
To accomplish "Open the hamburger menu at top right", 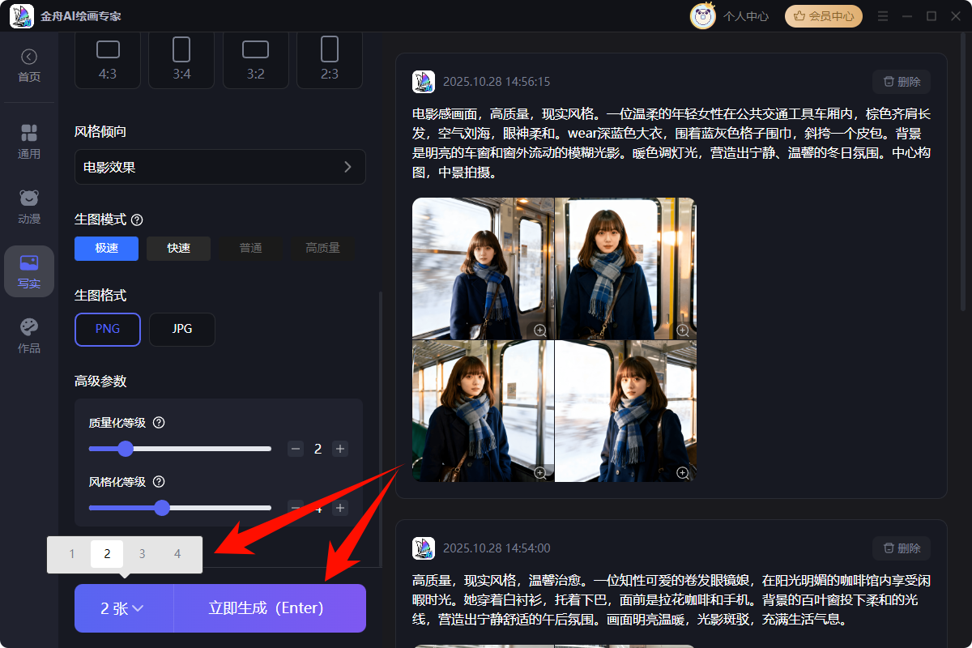I will click(x=882, y=15).
